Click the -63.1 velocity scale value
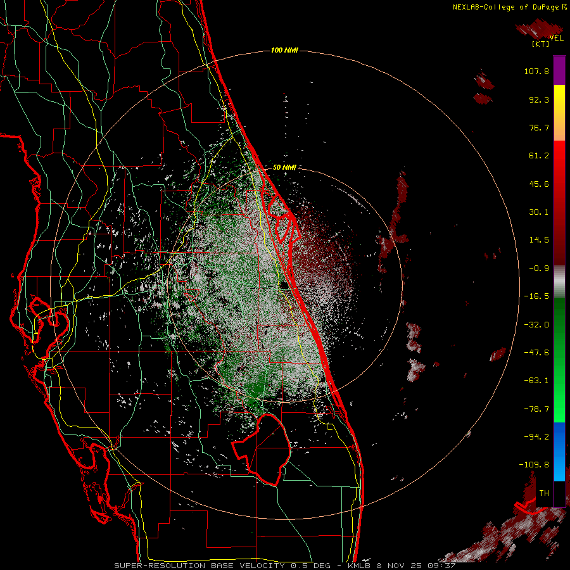Image resolution: width=570 pixels, height=570 pixels. 536,381
